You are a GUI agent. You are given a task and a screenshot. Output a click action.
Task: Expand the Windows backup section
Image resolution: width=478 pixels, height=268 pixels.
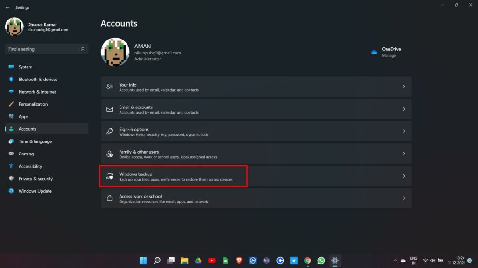(256, 176)
